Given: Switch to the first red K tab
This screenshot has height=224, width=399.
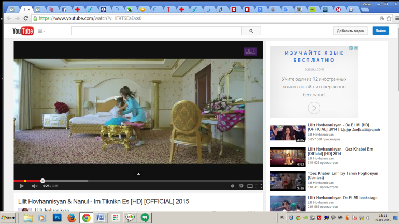Looking at the screenshot, I should pos(234,10).
